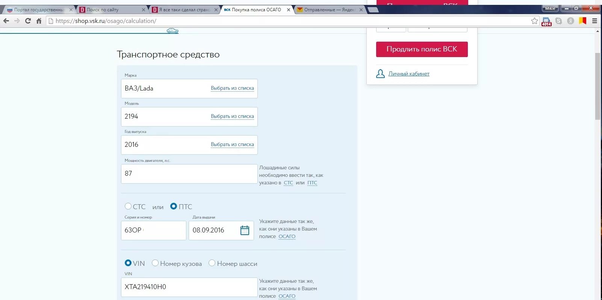Click the Skype extension icon
602x300 pixels.
tap(559, 21)
